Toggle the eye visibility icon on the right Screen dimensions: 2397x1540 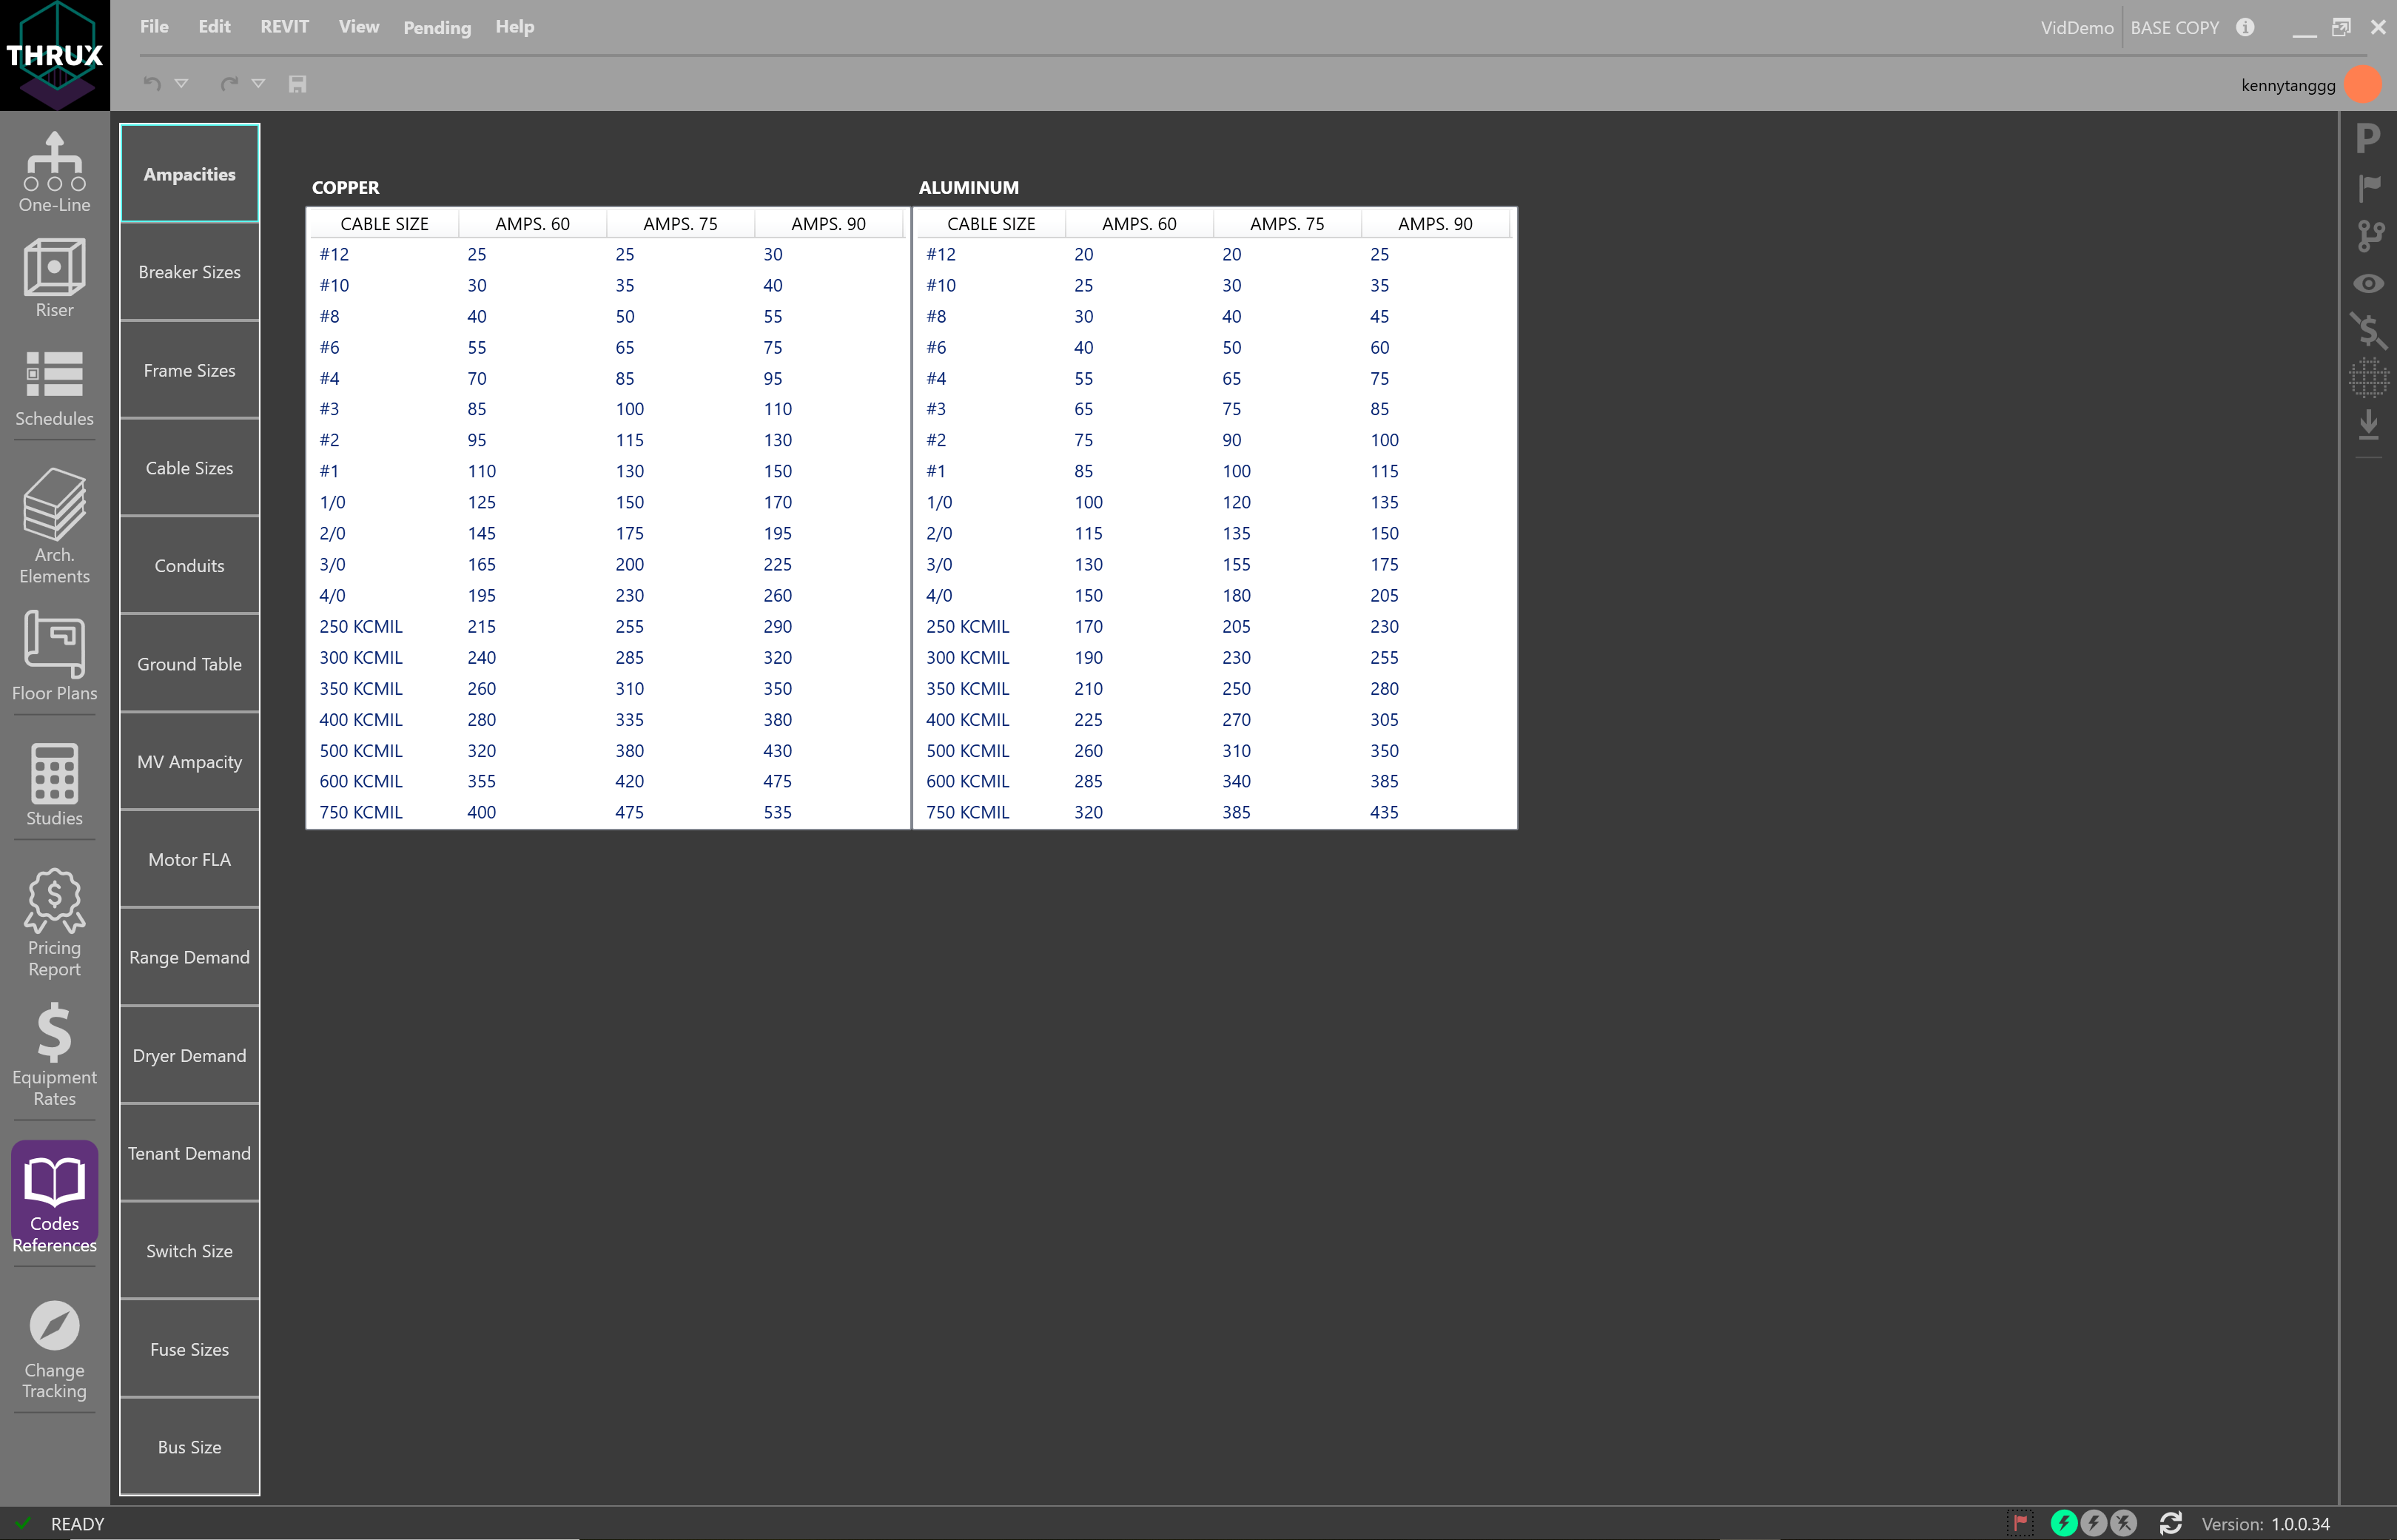point(2369,284)
